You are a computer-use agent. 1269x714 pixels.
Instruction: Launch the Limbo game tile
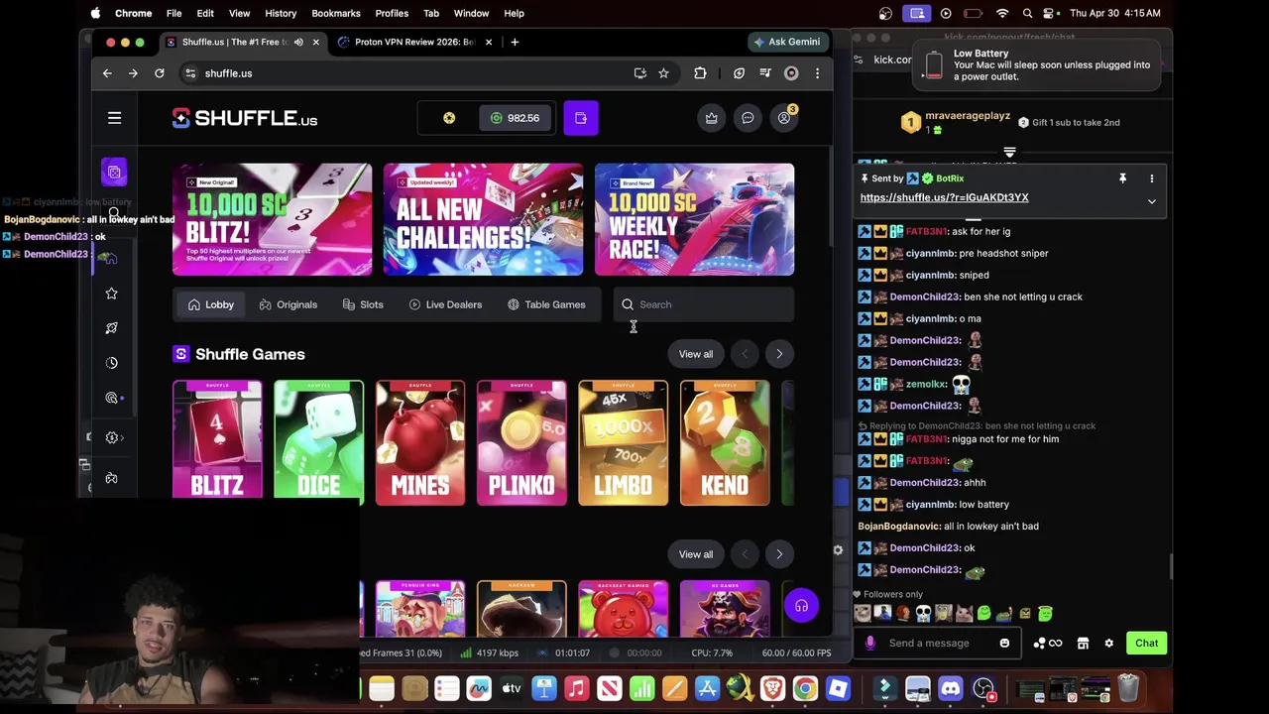click(623, 442)
